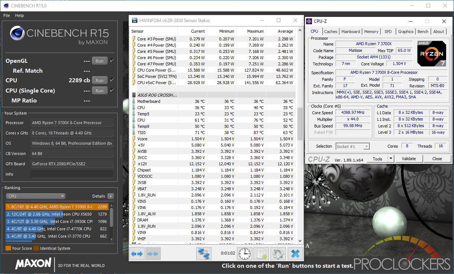
Task: Click the CPU-Z title bar app icon
Action: point(309,21)
